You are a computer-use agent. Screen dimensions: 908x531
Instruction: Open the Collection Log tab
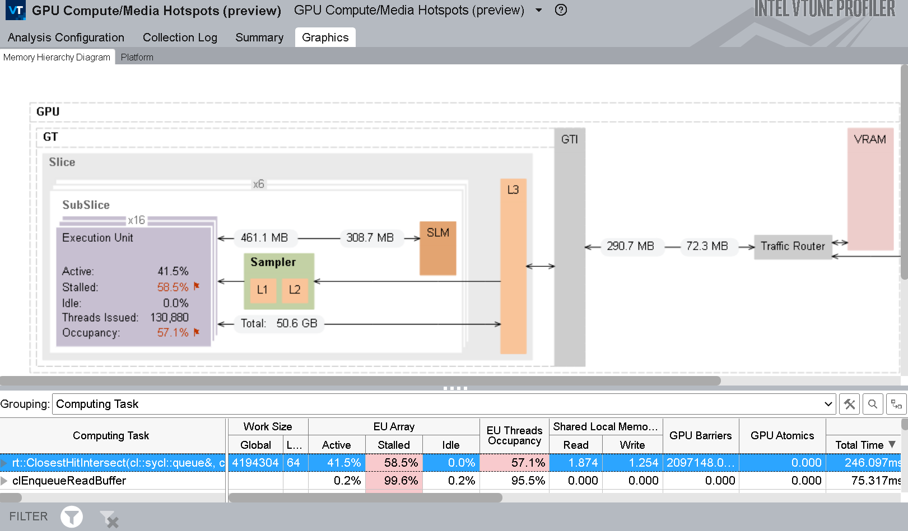(180, 37)
